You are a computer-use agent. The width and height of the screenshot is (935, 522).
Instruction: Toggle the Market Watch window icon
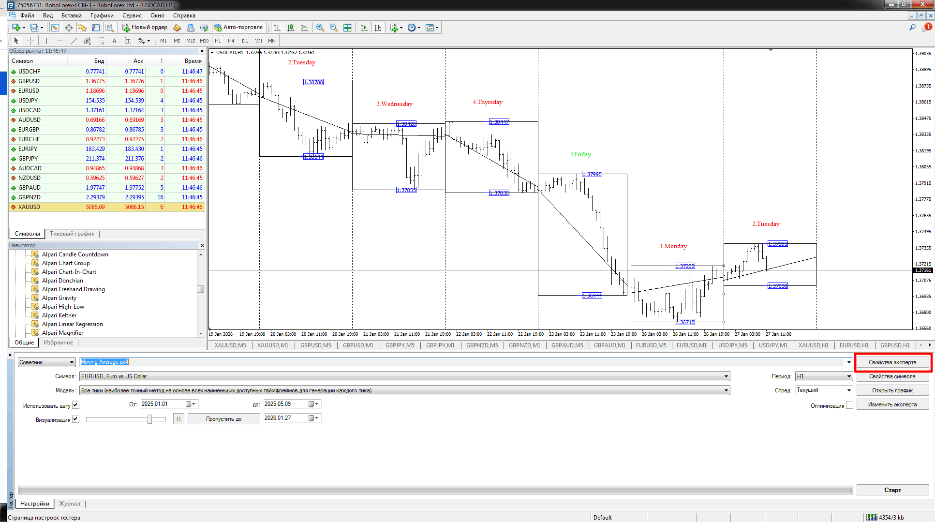pyautogui.click(x=55, y=28)
